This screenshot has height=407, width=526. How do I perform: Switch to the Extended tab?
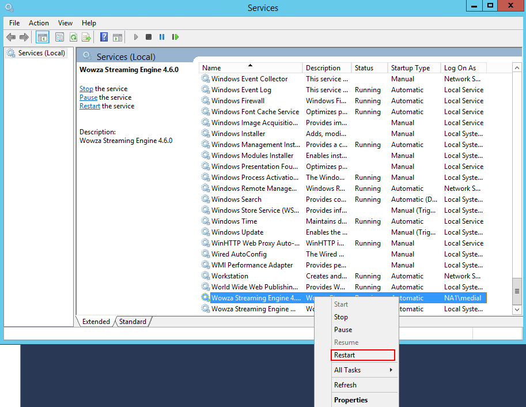tap(96, 321)
